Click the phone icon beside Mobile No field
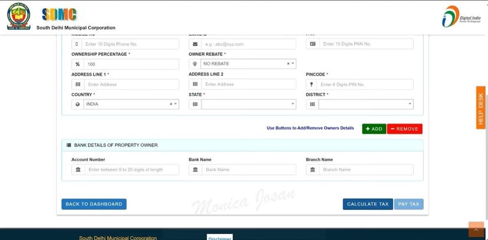Viewport: 488px width, 240px height. coord(78,43)
